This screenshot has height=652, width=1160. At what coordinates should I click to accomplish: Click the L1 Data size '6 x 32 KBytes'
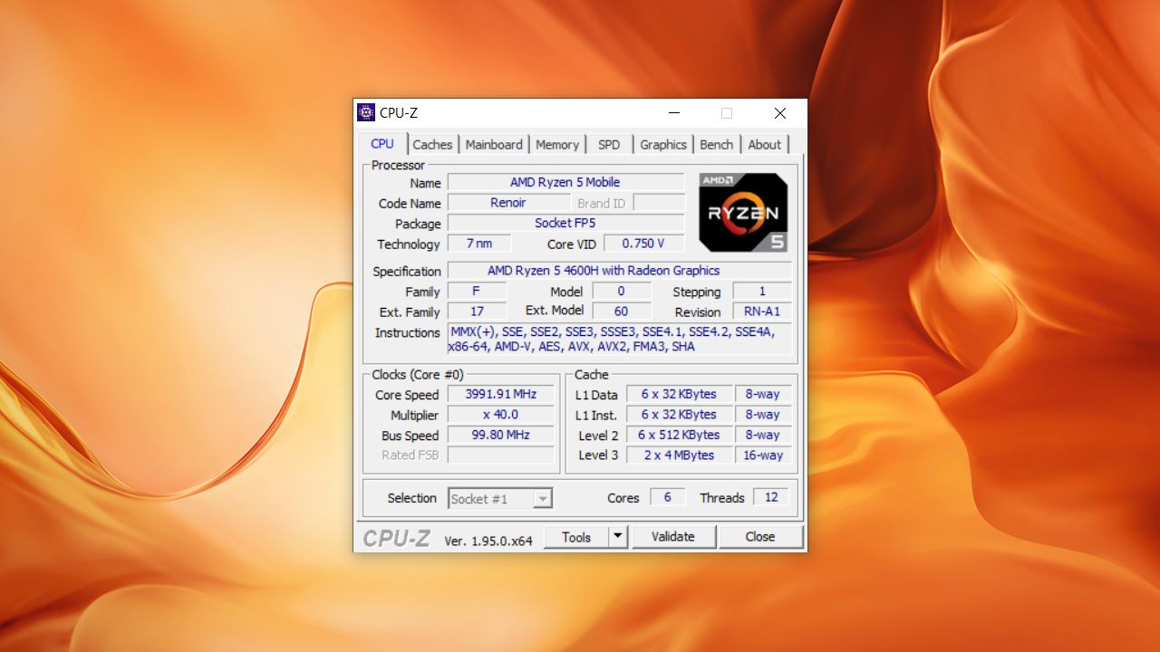(x=679, y=394)
